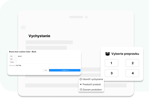
Task: Click the list icon beside Zoznam produktov
Action: (81, 90)
